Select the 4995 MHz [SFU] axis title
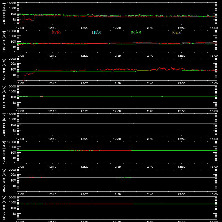This screenshot has width=222, height=222. (4, 152)
